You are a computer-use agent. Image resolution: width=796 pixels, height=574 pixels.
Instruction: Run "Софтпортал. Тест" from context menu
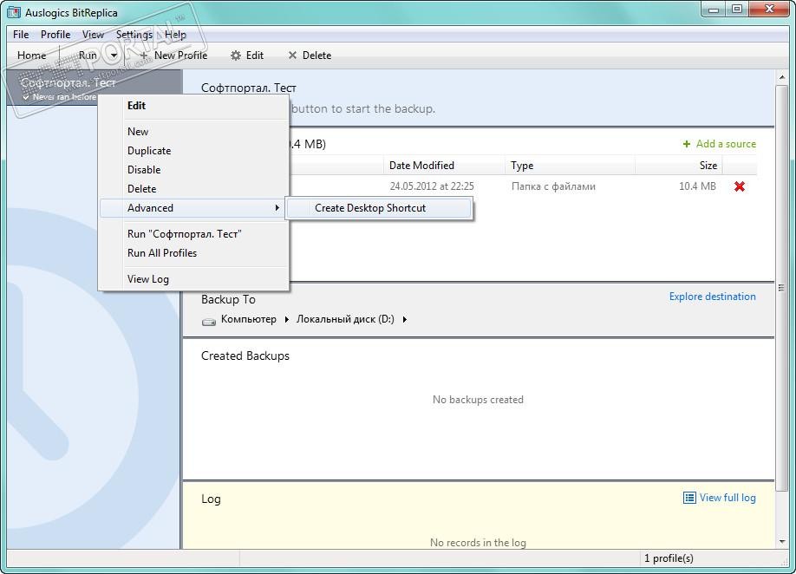193,234
